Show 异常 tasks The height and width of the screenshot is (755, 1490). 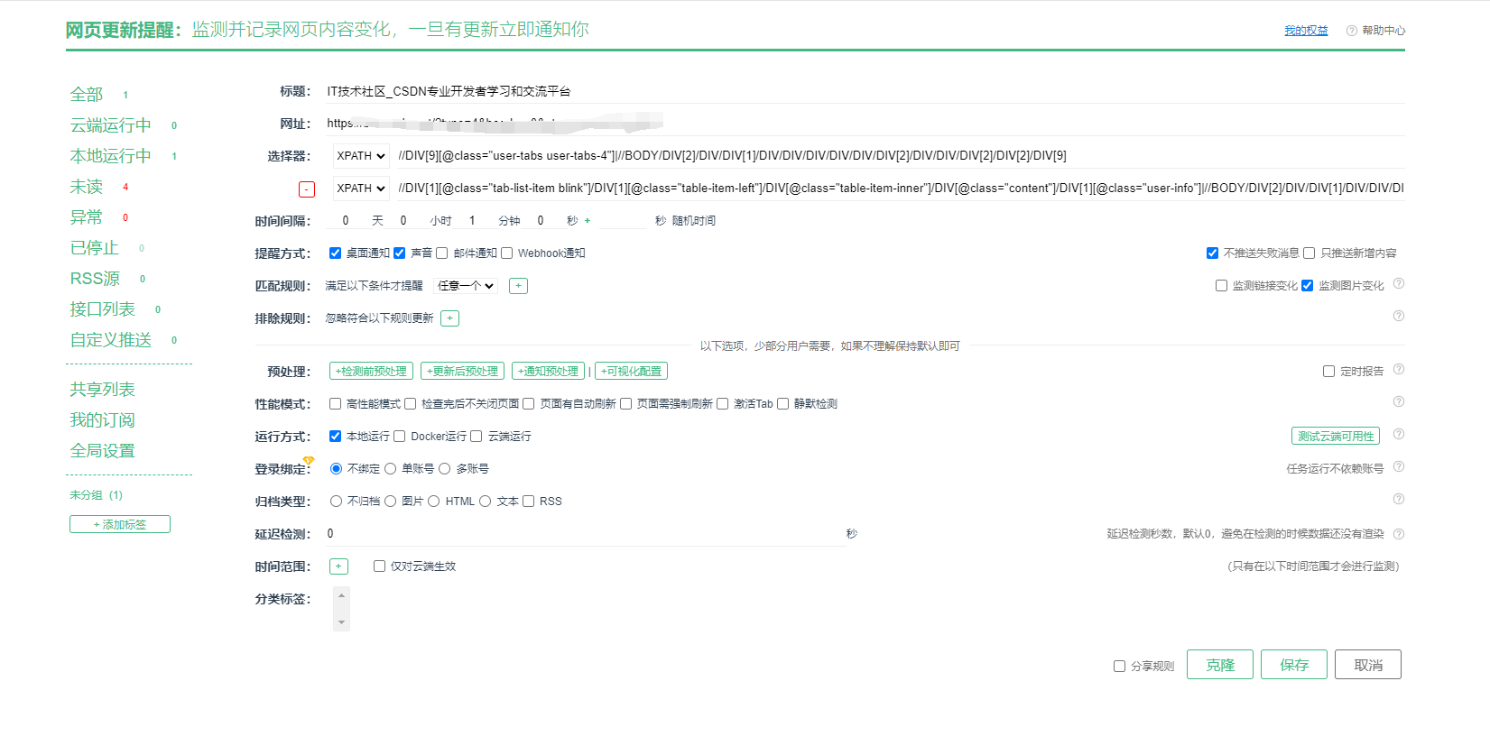[87, 217]
